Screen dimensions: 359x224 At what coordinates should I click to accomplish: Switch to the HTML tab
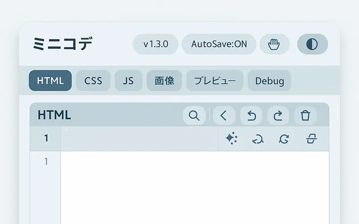[x=50, y=81]
